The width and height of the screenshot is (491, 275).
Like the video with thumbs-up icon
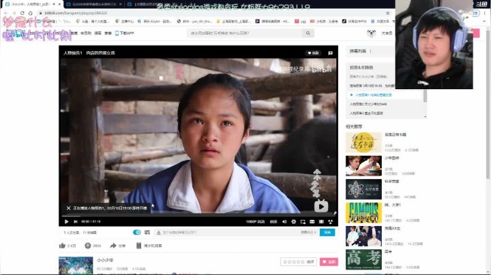(62, 246)
